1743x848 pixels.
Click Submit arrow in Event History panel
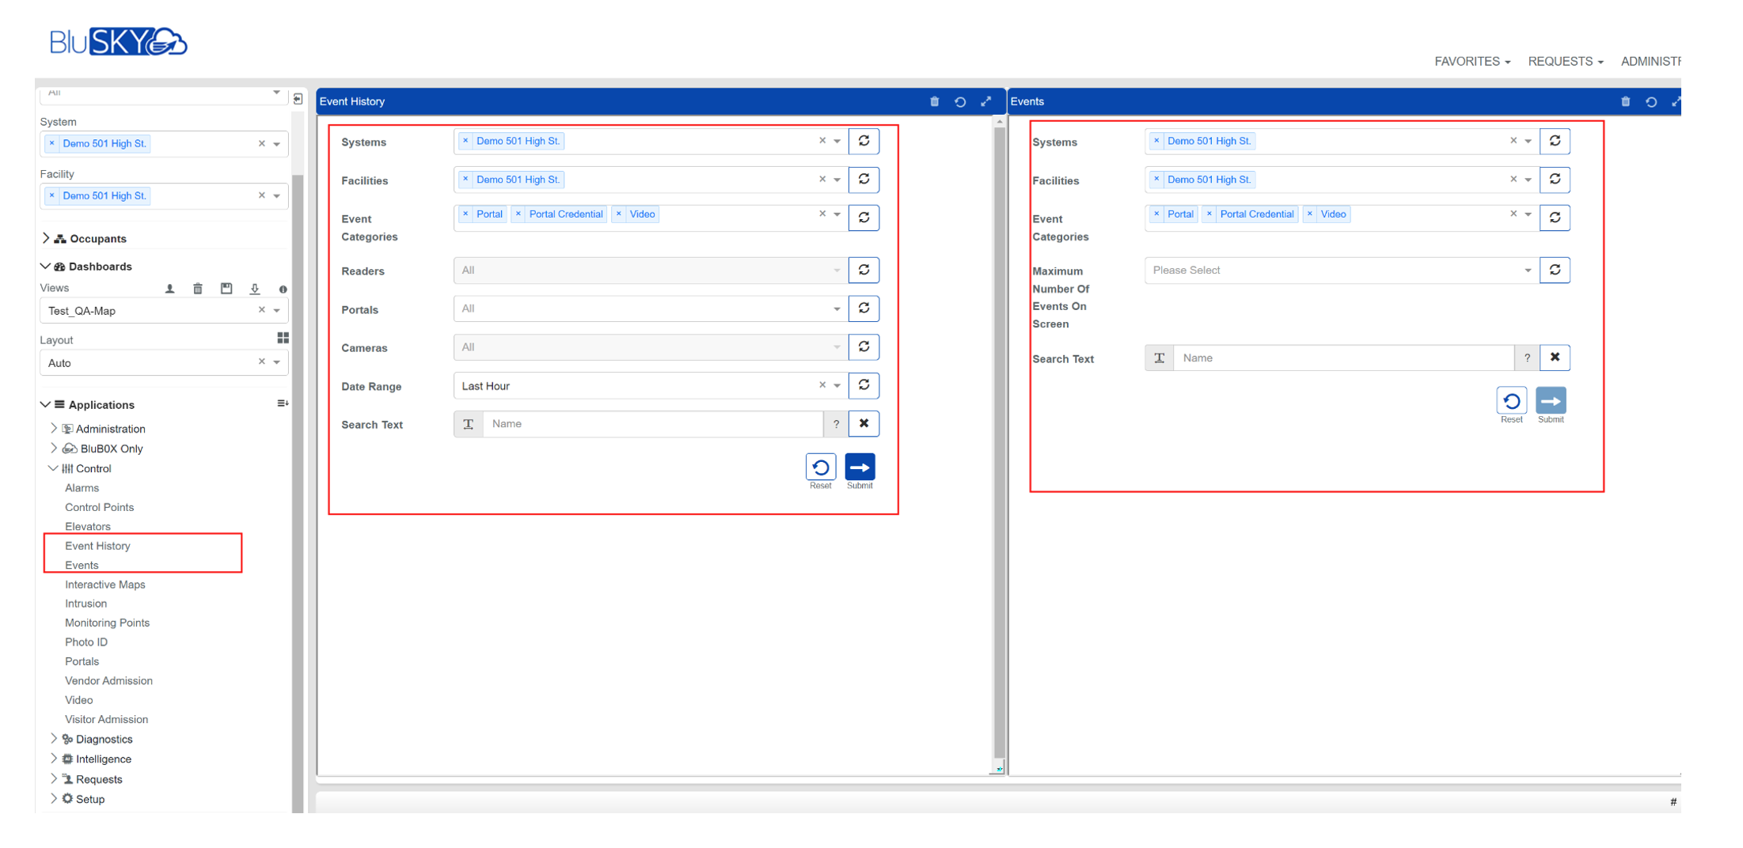860,468
